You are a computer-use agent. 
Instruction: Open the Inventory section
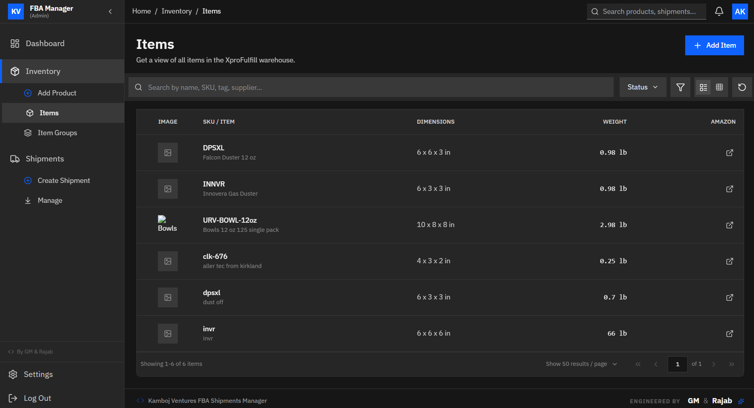[x=63, y=71]
